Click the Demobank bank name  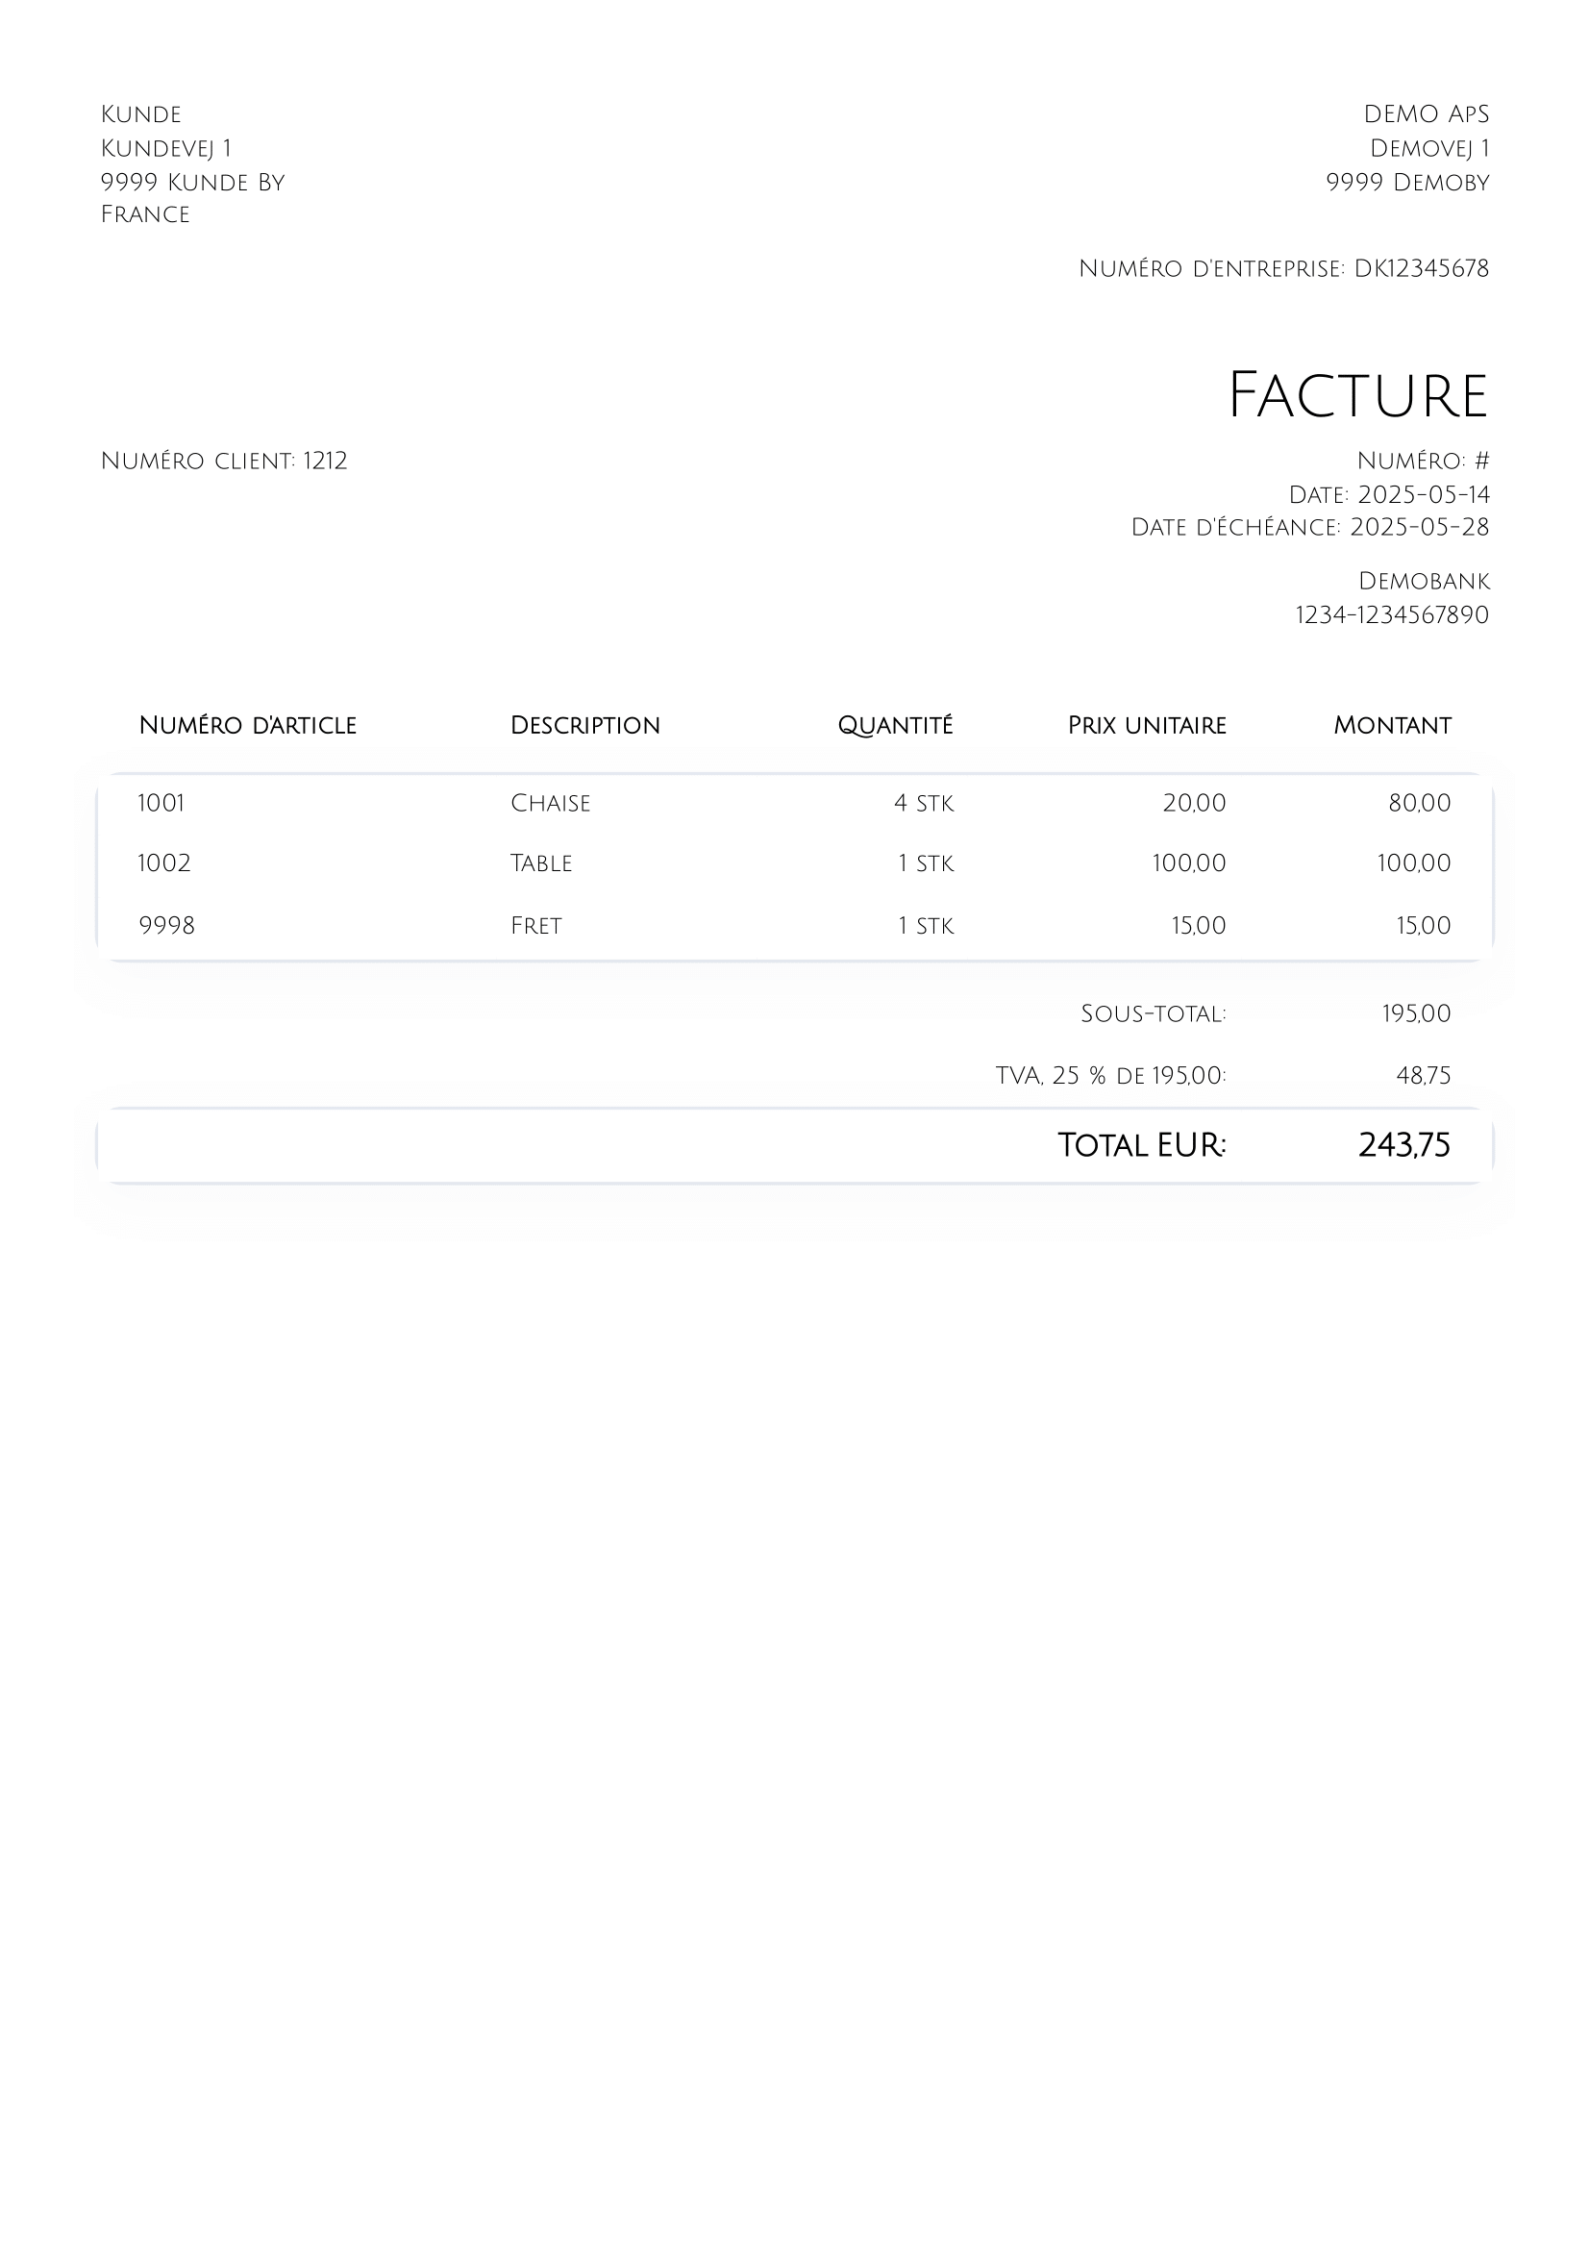coord(1424,581)
